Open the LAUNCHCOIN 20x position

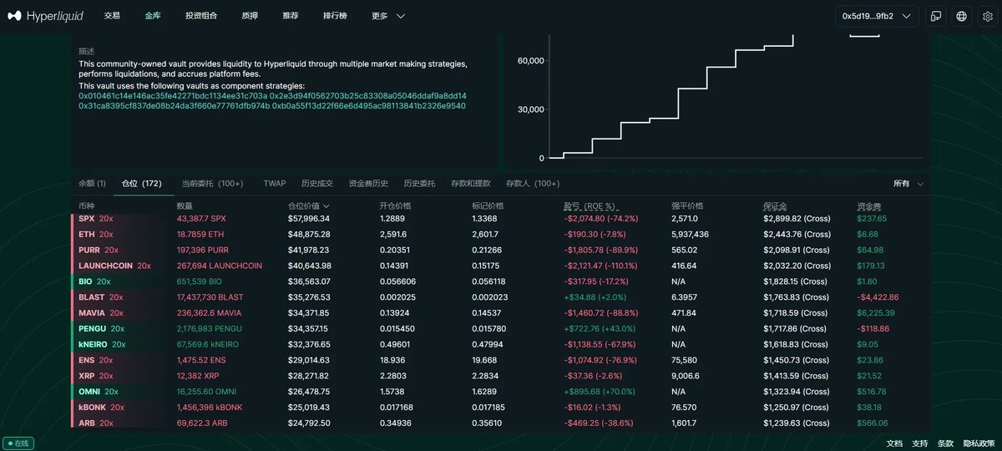(114, 266)
